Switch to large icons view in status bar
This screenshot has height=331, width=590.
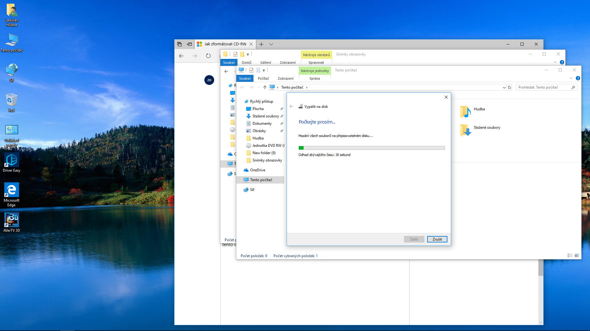577,256
